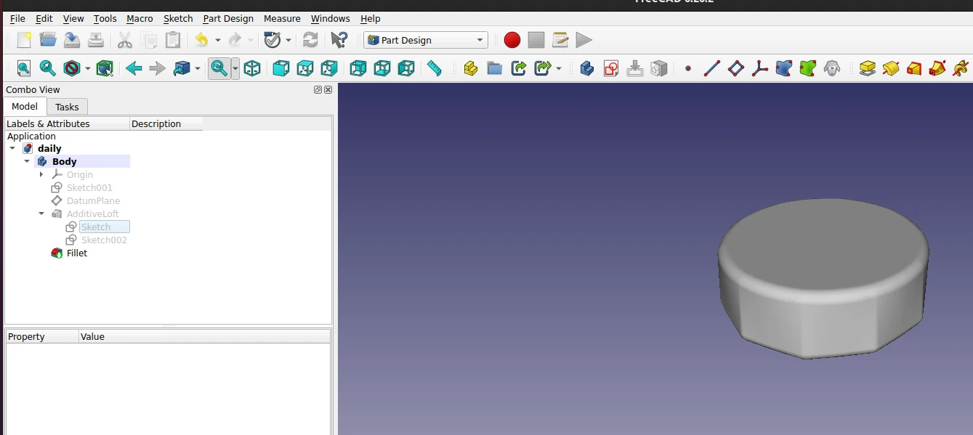973x435 pixels.
Task: Open the Draw style dropdown arrow
Action: coord(88,68)
